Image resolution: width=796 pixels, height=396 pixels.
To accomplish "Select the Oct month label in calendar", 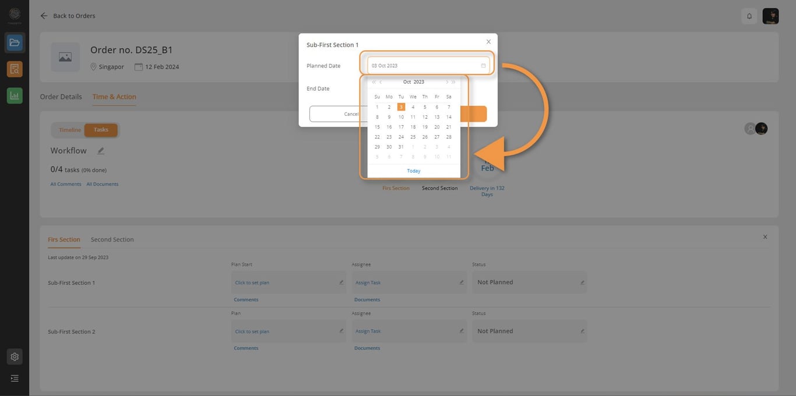I will pyautogui.click(x=407, y=82).
